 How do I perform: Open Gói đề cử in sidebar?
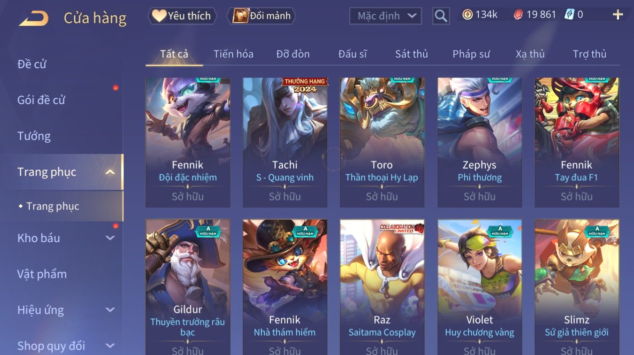click(41, 100)
